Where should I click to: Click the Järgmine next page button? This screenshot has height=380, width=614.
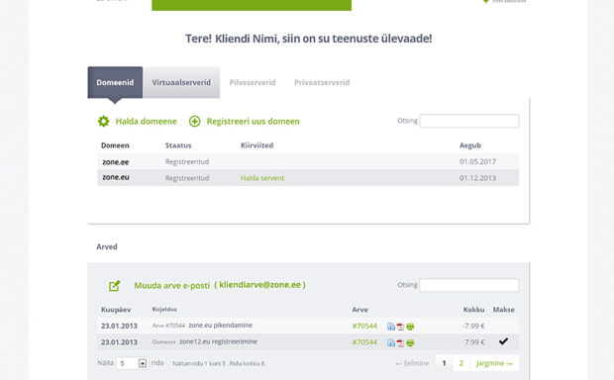tap(494, 363)
